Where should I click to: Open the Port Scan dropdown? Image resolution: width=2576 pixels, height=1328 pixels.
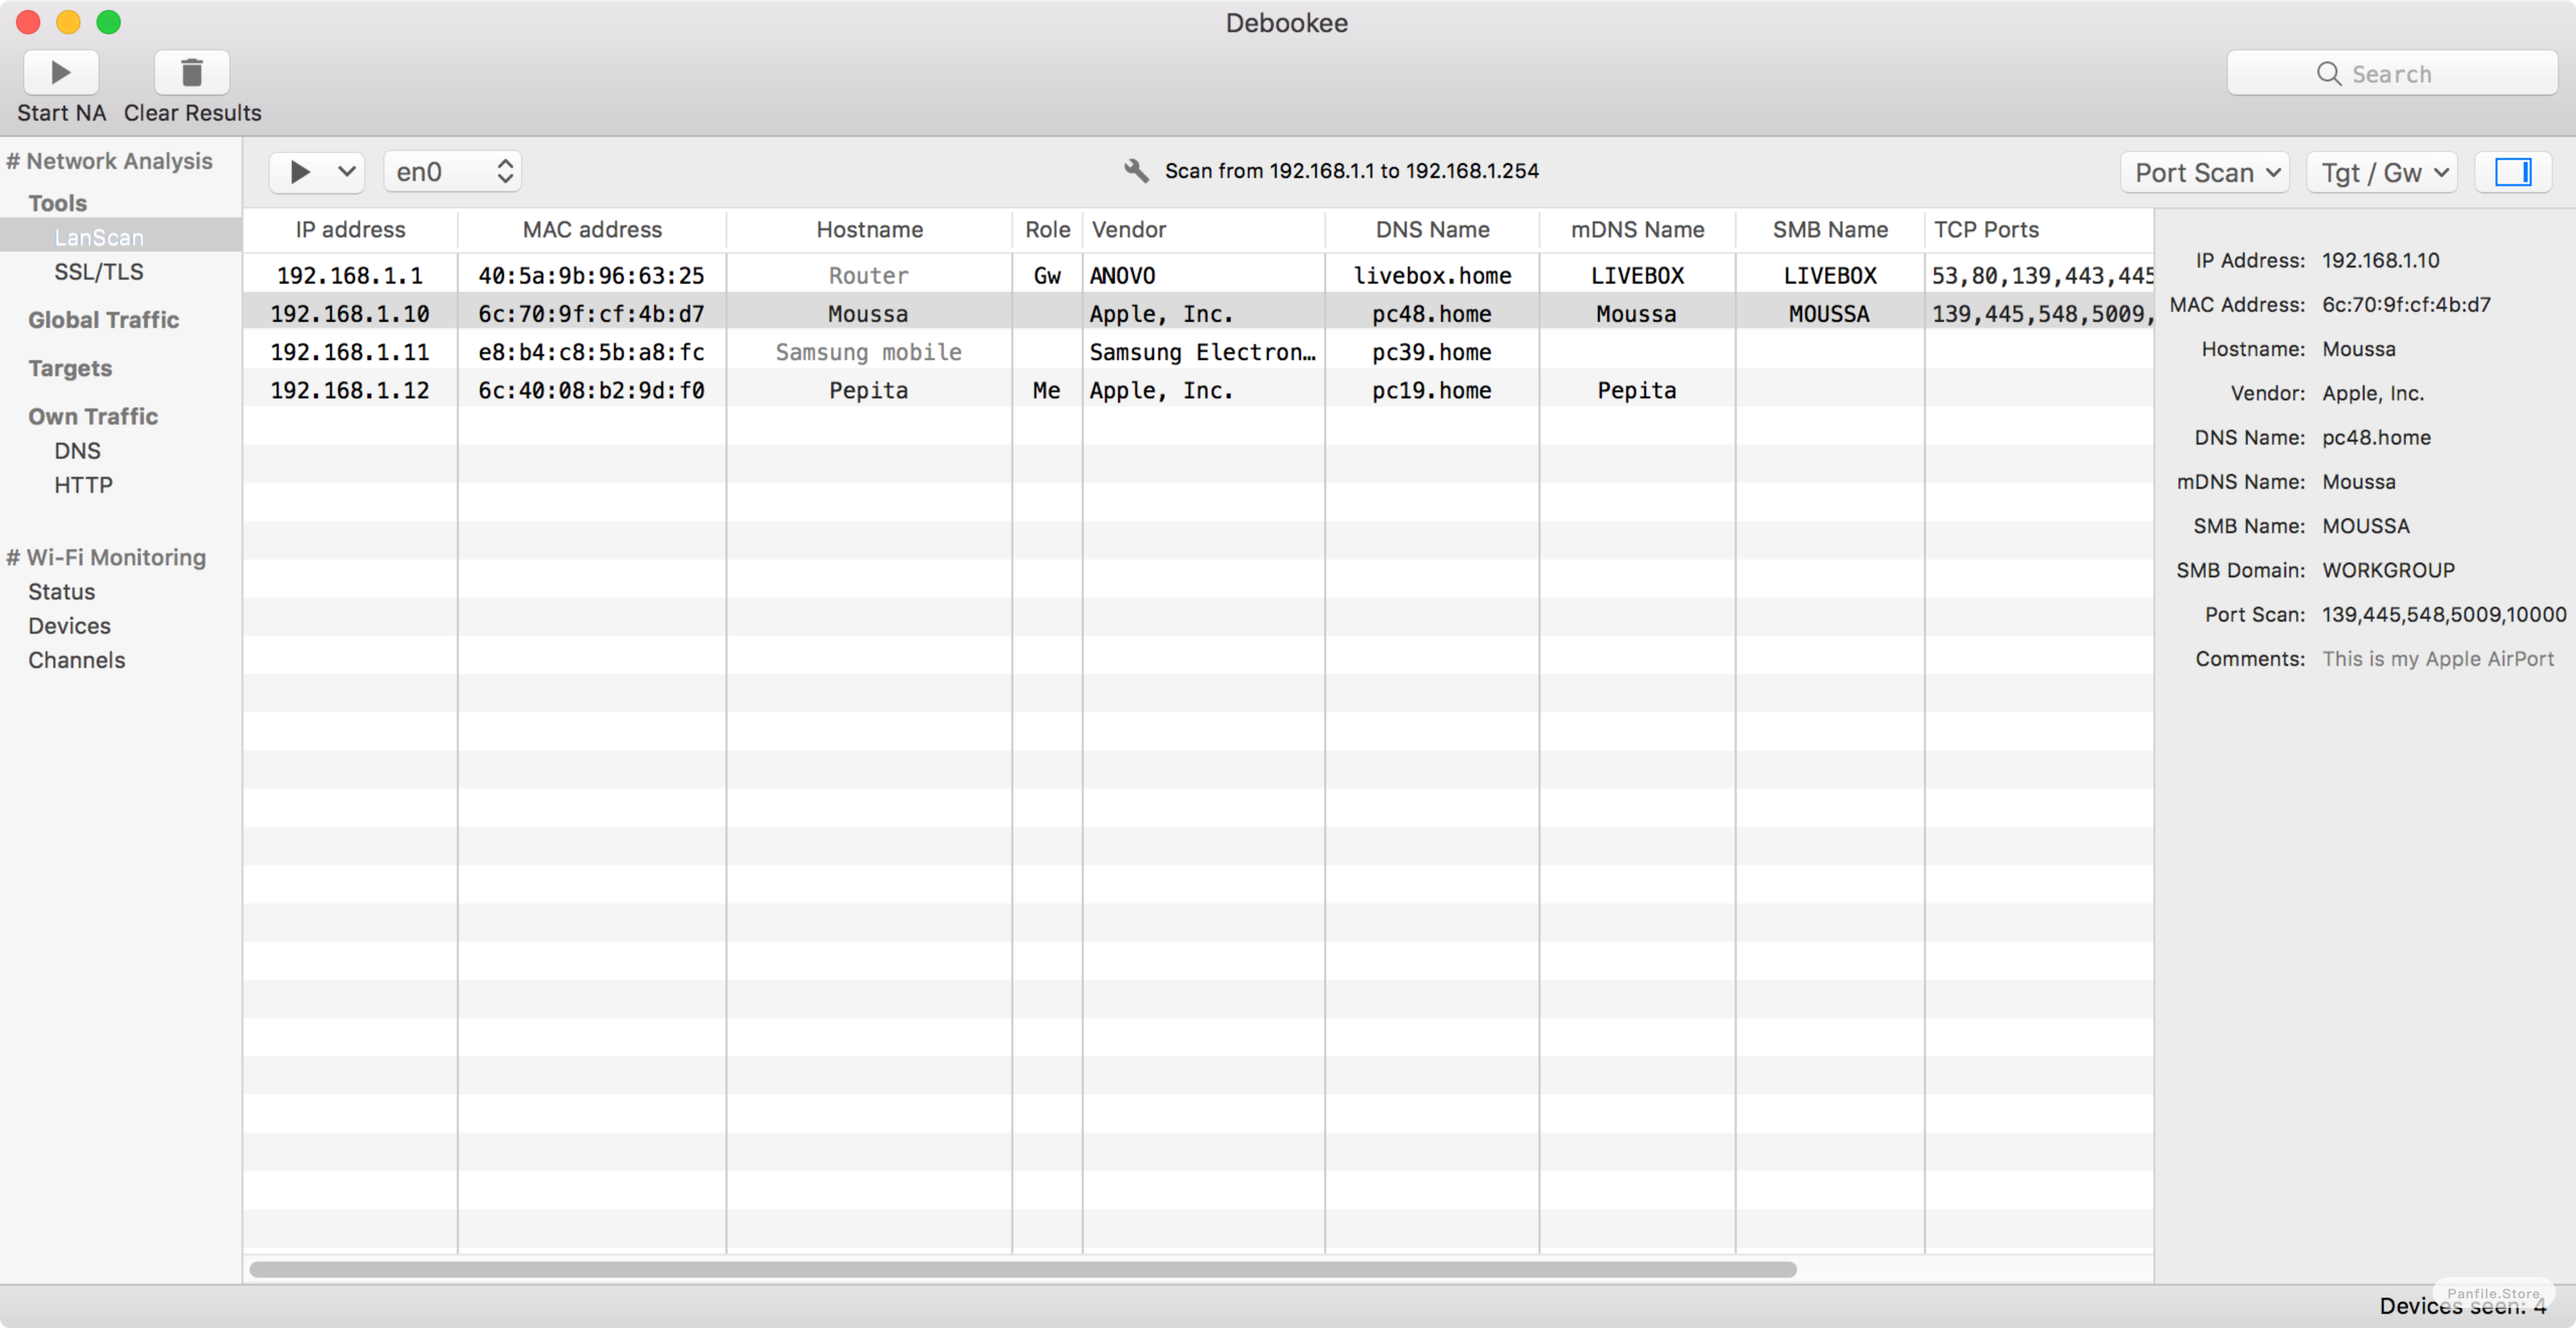[x=2205, y=172]
